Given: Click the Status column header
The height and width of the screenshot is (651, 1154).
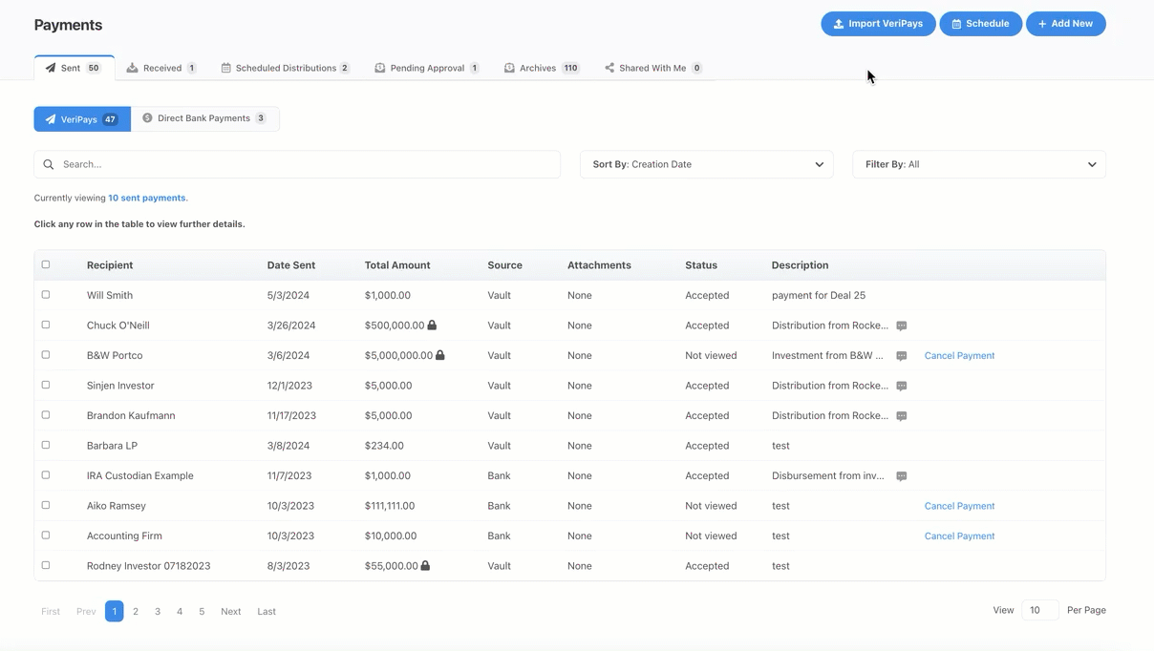Looking at the screenshot, I should pyautogui.click(x=701, y=265).
